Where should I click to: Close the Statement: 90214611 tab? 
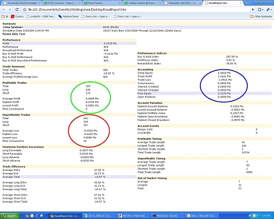[x=200, y=3]
